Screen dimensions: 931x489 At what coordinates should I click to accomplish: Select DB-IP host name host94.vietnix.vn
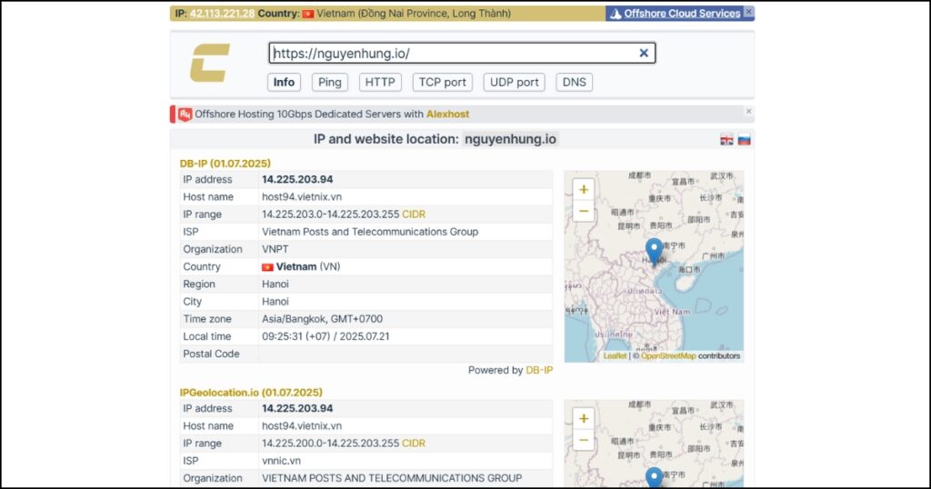click(302, 196)
